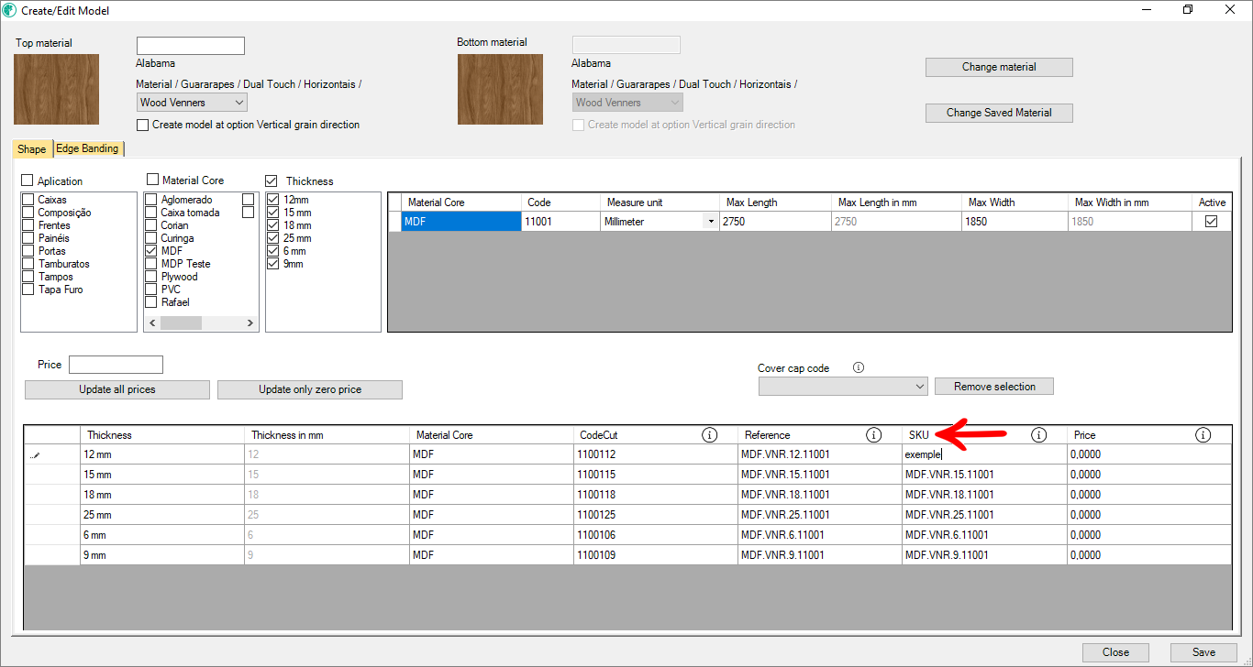Click the info icon next to CodeCut

[x=709, y=435]
